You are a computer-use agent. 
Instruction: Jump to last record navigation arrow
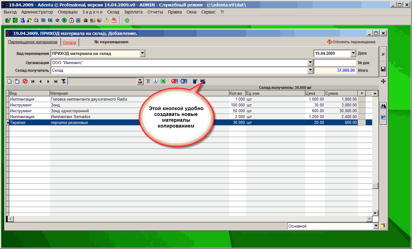tap(55, 81)
